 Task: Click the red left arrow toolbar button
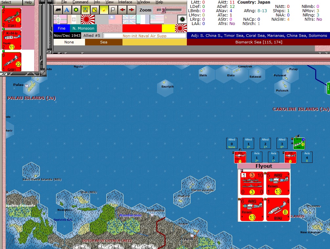pyautogui.click(x=122, y=10)
